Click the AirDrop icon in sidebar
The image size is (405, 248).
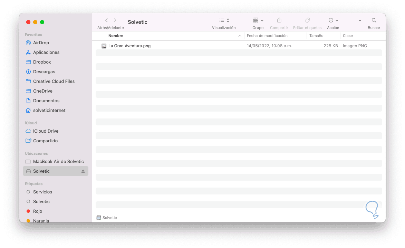tap(28, 42)
